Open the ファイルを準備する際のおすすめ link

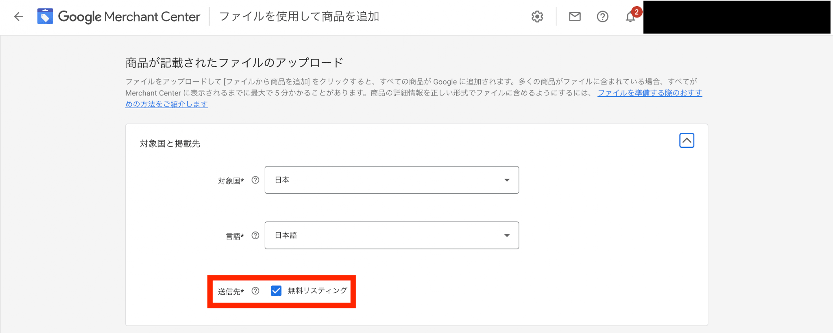[650, 93]
